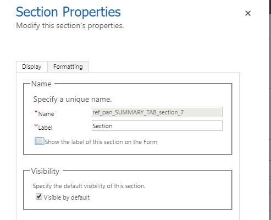
Task: Uncheck the Visible by default checkbox
Action: click(39, 196)
